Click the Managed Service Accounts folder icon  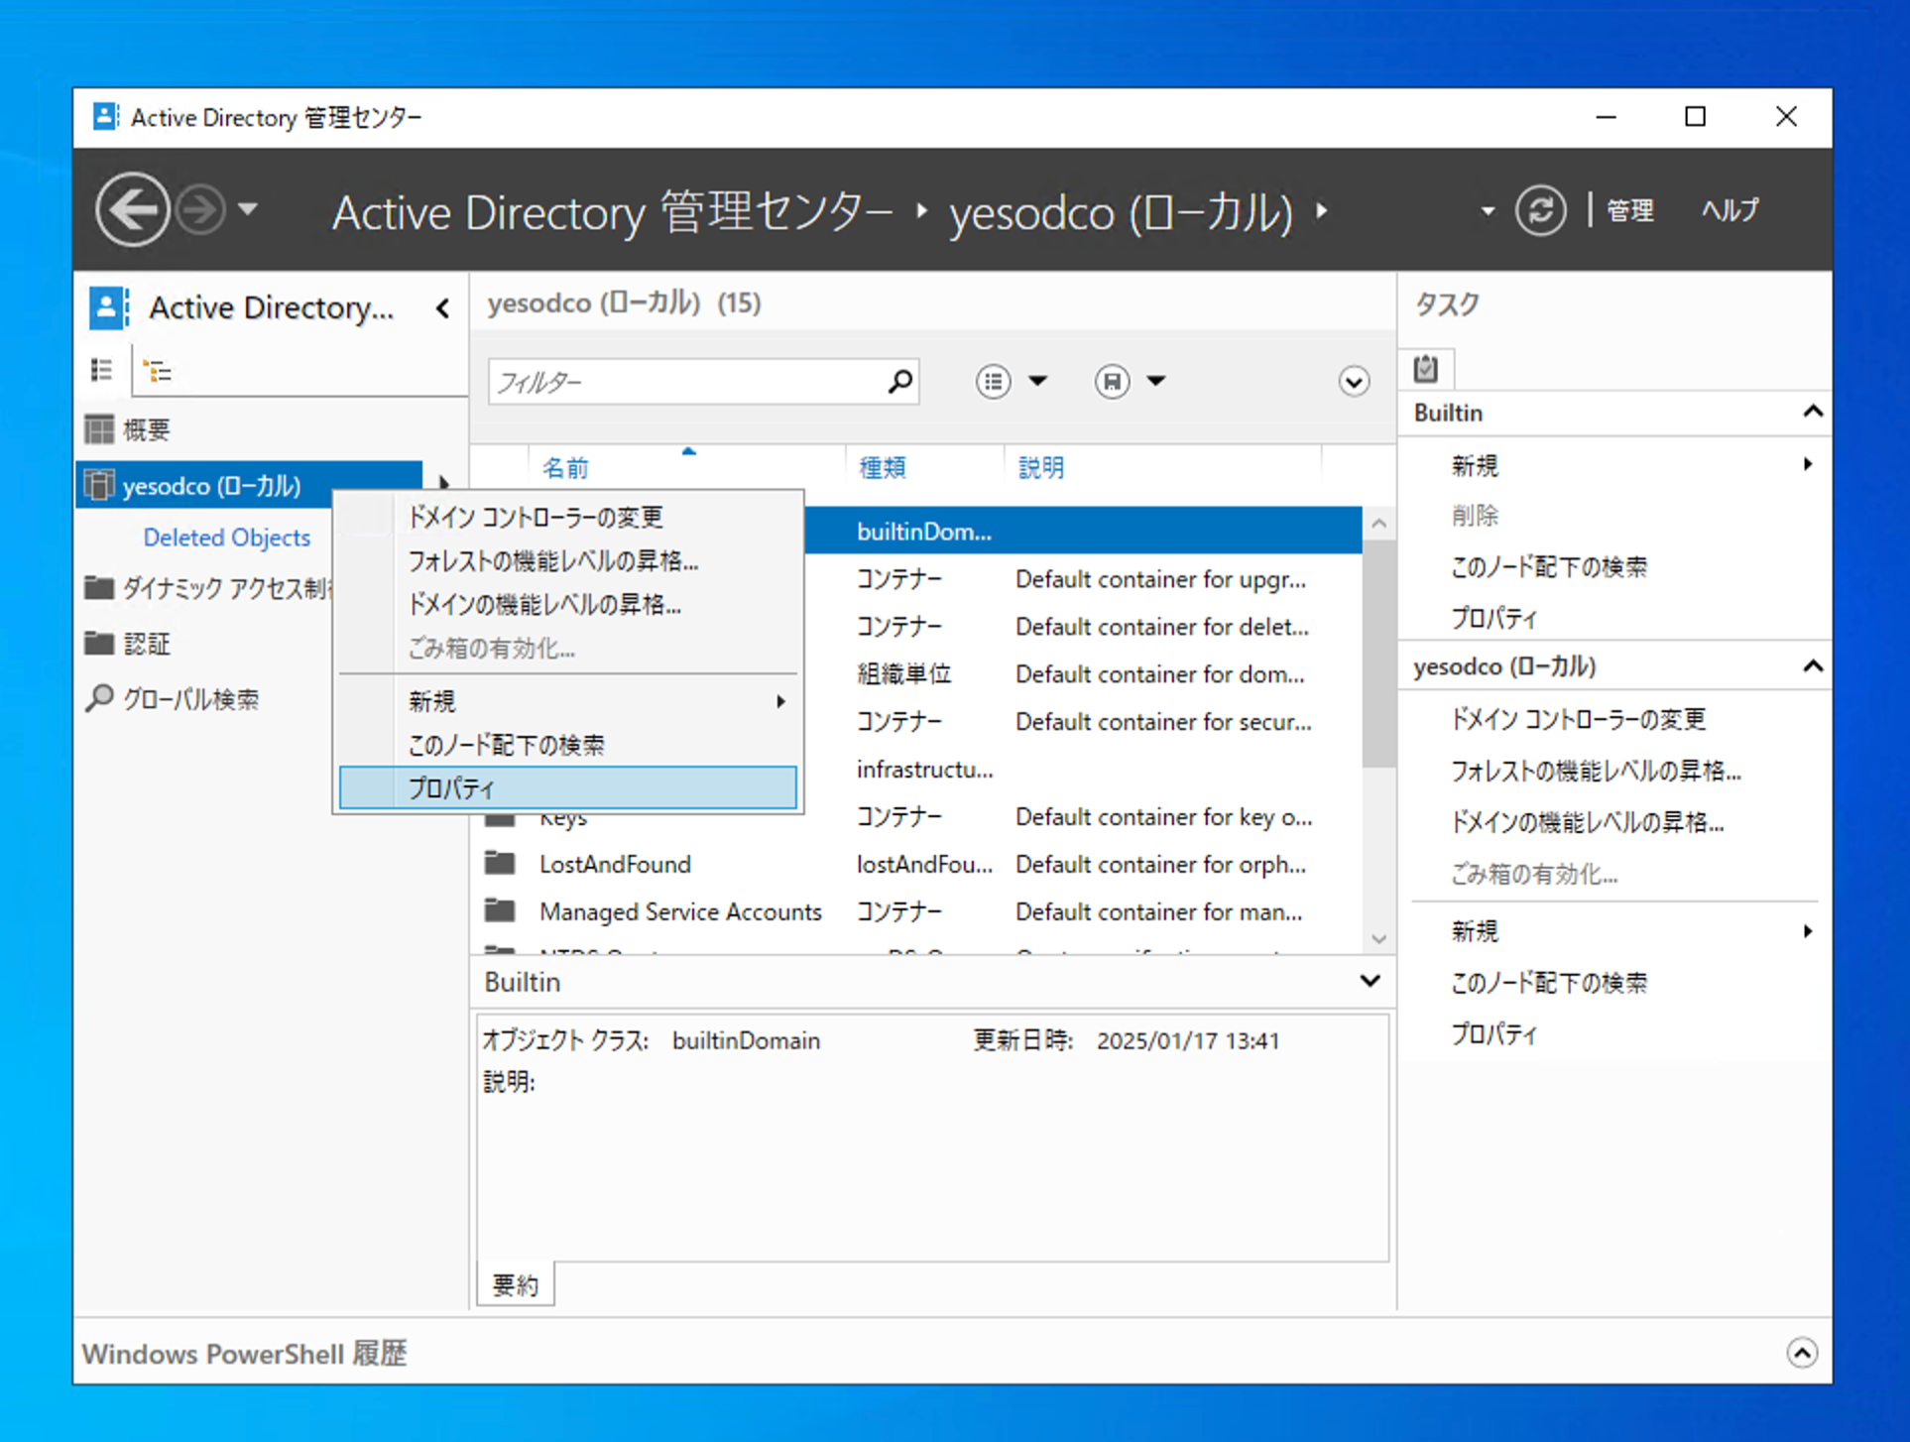500,910
